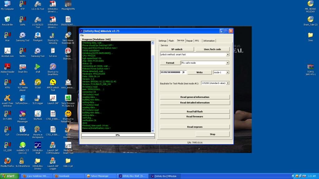Select the Snes folder icon
Image resolution: width=319 pixels, height=179 pixels.
tap(311, 37)
